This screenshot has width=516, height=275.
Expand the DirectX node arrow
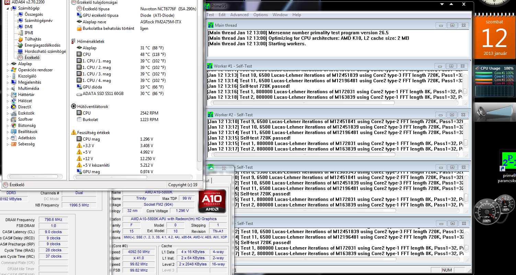point(8,107)
